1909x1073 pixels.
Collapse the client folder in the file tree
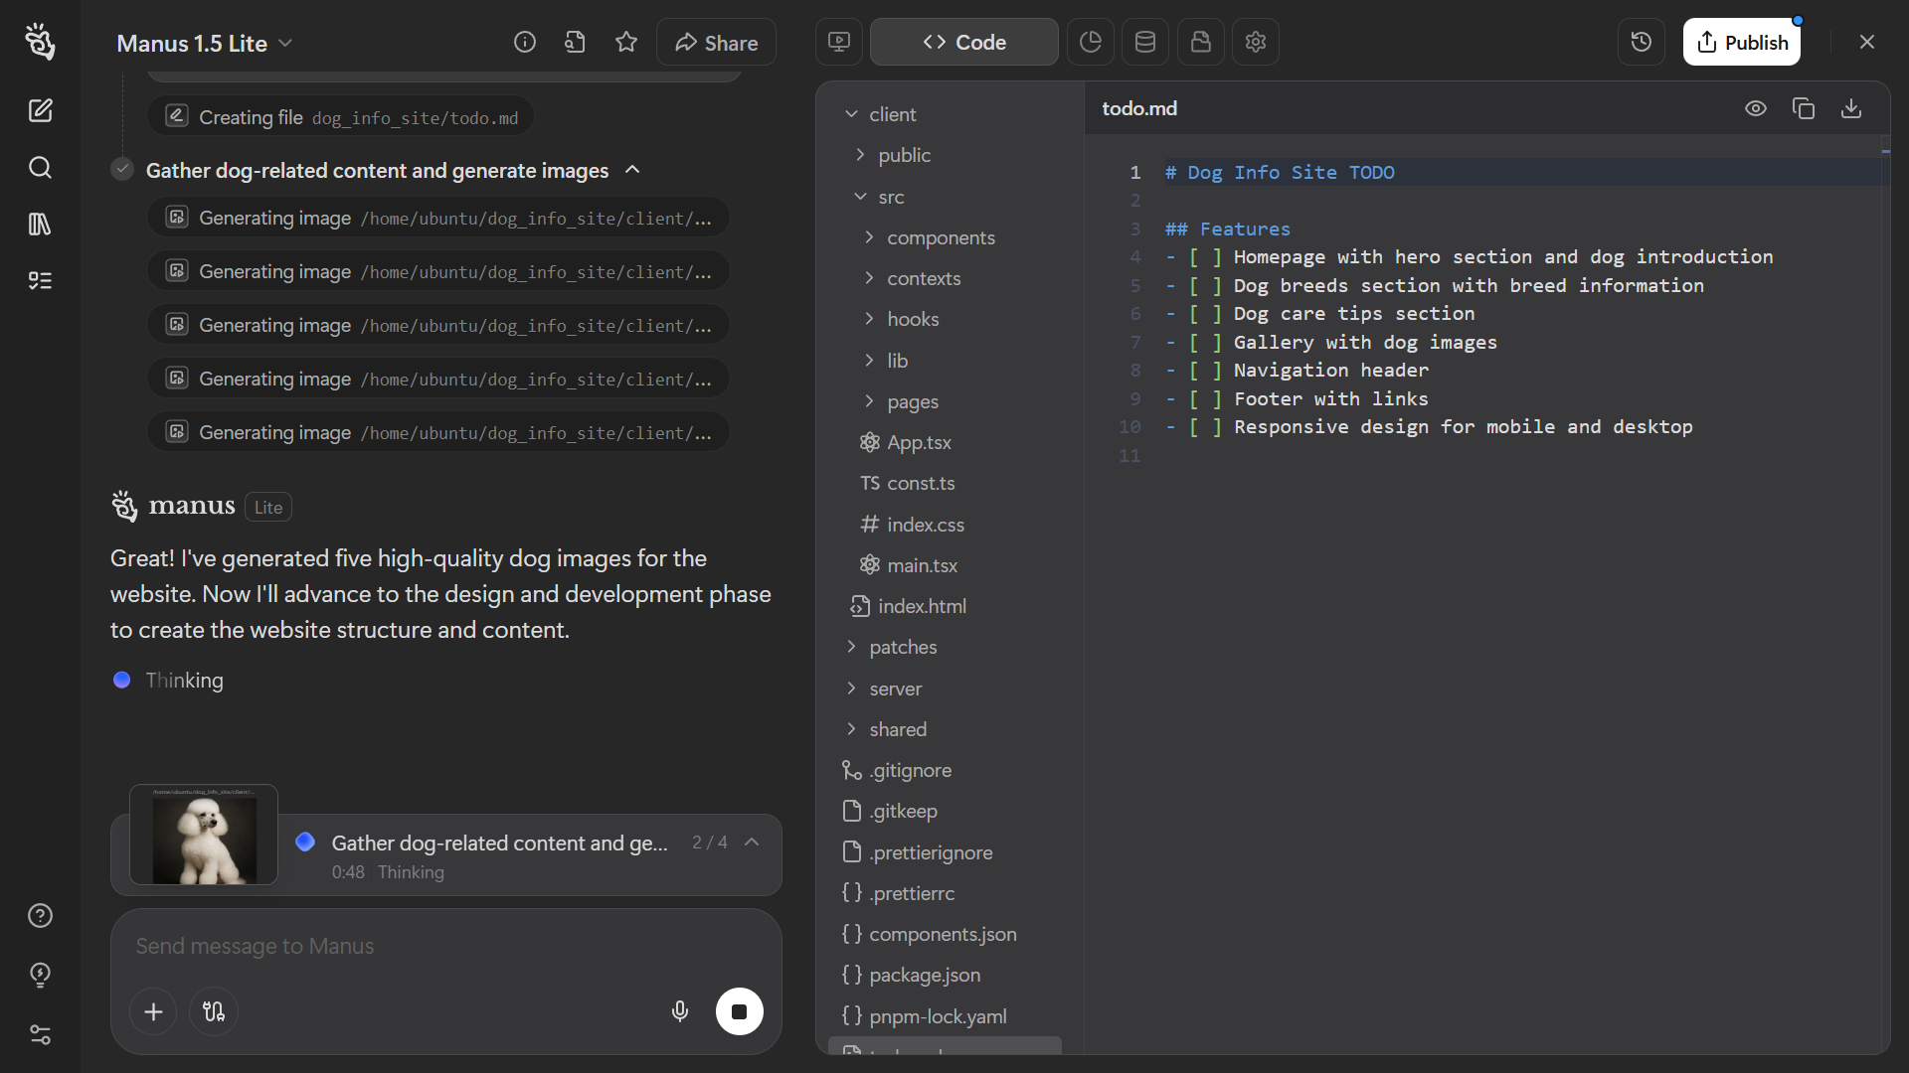click(852, 114)
